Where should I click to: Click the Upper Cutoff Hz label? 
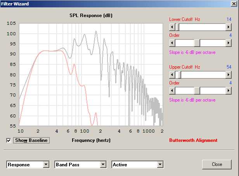click(x=185, y=67)
